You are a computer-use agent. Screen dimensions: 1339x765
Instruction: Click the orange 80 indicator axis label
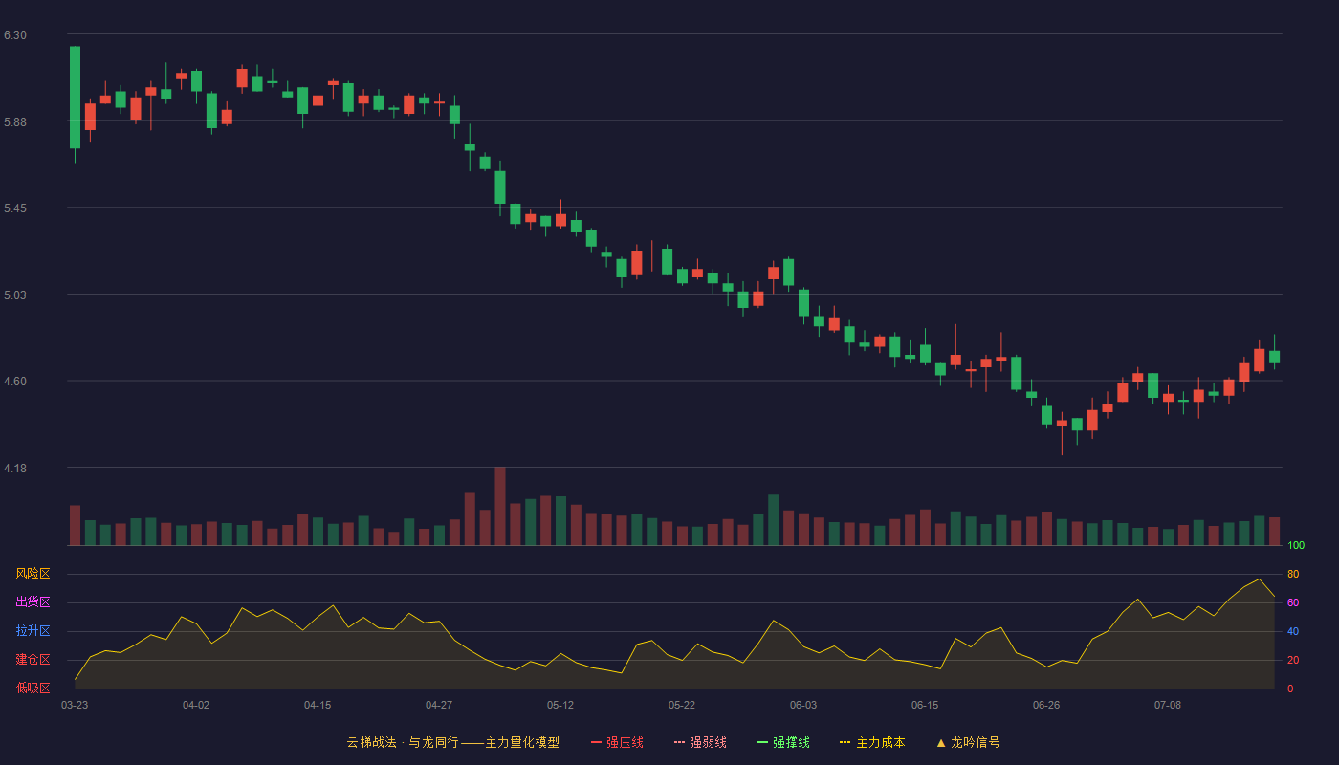pyautogui.click(x=1293, y=574)
